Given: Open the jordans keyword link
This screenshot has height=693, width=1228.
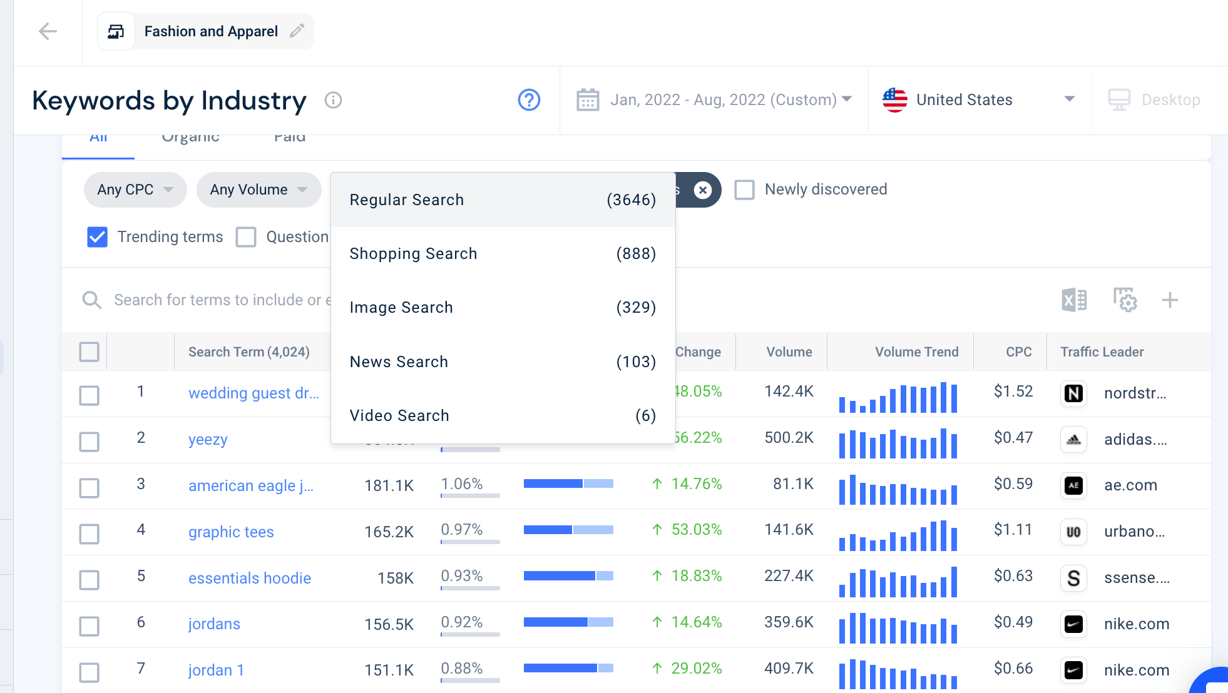Looking at the screenshot, I should (x=214, y=624).
